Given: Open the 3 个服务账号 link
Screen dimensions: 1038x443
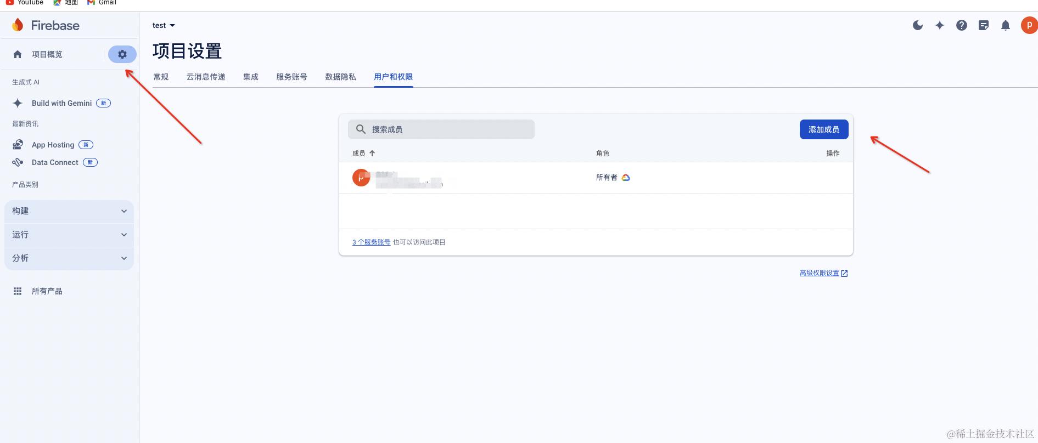Looking at the screenshot, I should click(372, 242).
